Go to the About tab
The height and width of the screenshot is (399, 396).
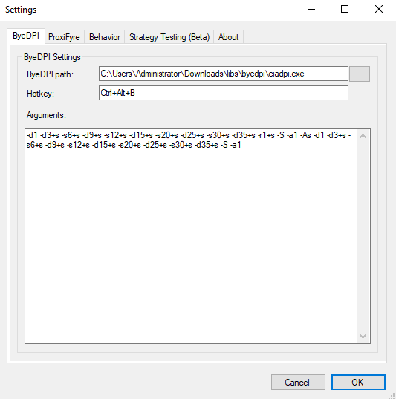click(228, 37)
